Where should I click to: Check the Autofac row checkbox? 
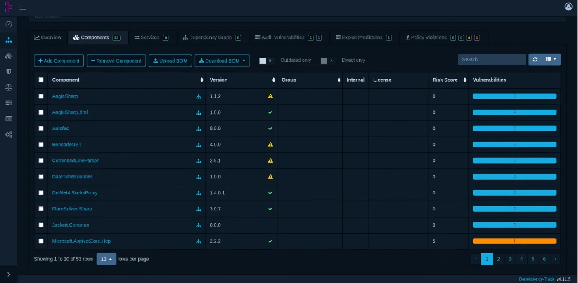(x=41, y=128)
